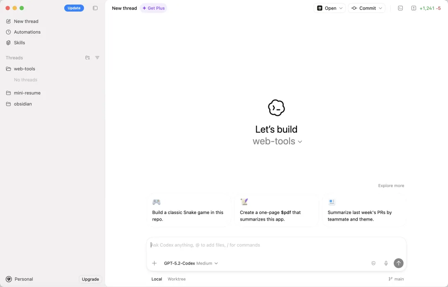Viewport: 448px width, 287px height.
Task: Select the Build a classic Snake game suggestion
Action: pyautogui.click(x=189, y=210)
